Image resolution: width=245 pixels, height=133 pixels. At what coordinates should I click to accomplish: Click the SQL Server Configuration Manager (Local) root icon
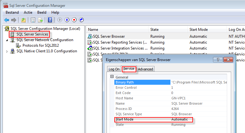[7, 29]
